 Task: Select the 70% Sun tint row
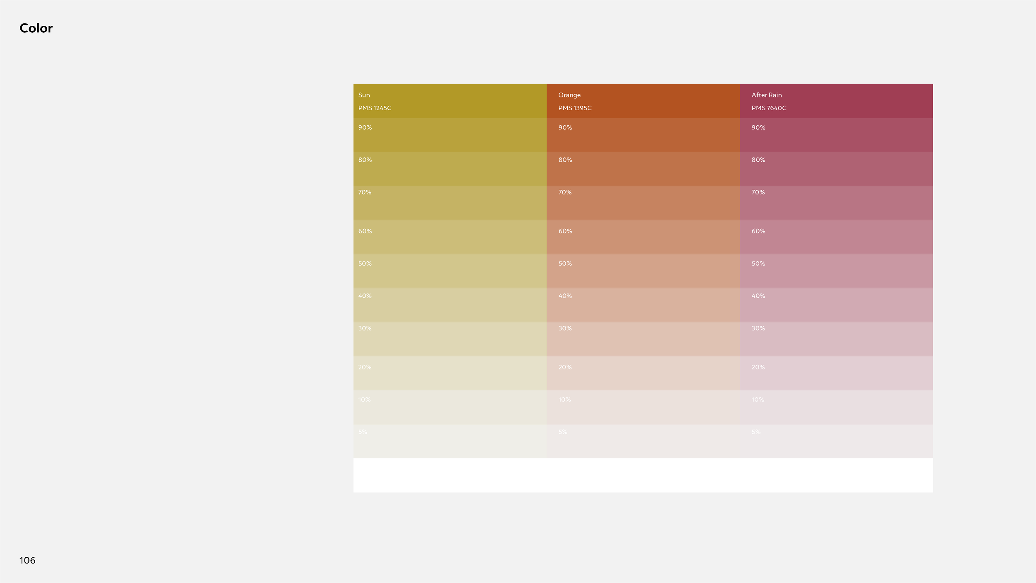(x=450, y=201)
